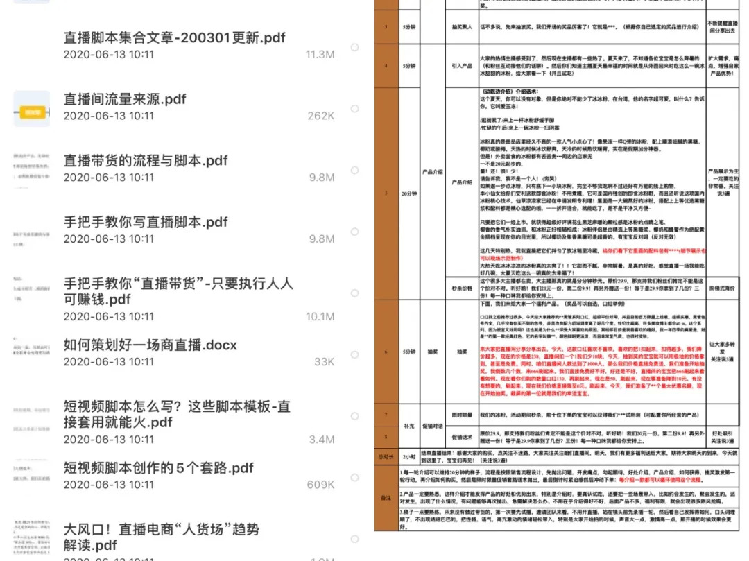
Task: Click the 20分钟 duration cell
Action: [x=409, y=194]
